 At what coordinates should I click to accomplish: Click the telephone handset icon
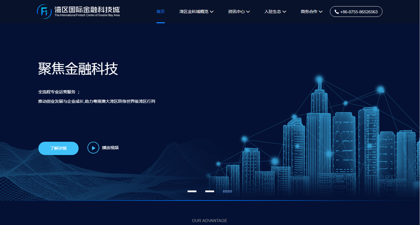(336, 12)
